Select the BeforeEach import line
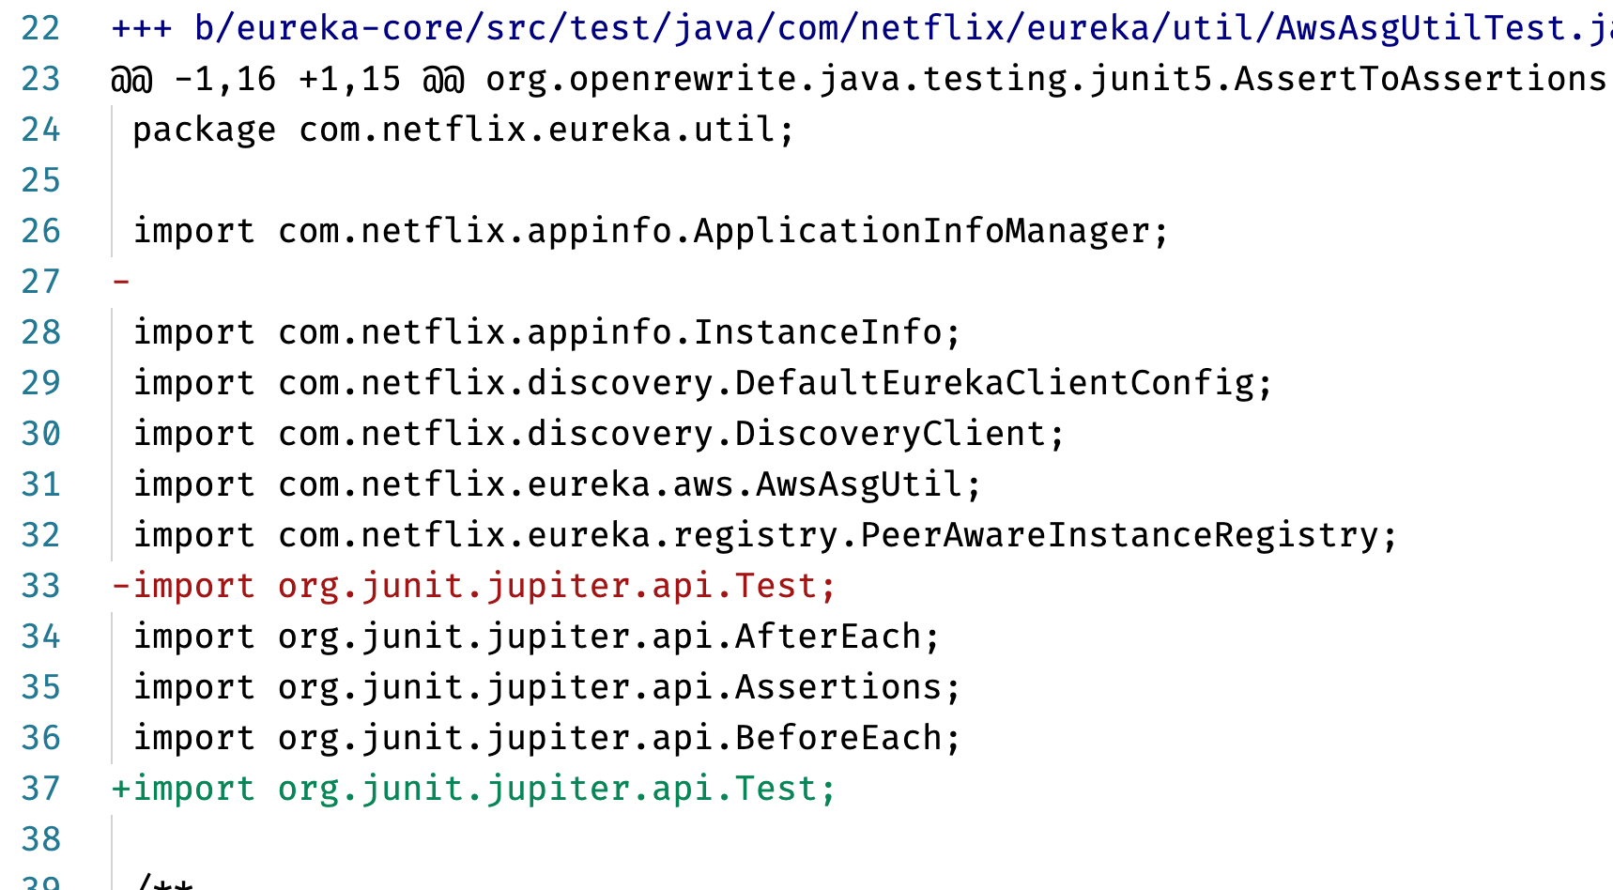 545,737
